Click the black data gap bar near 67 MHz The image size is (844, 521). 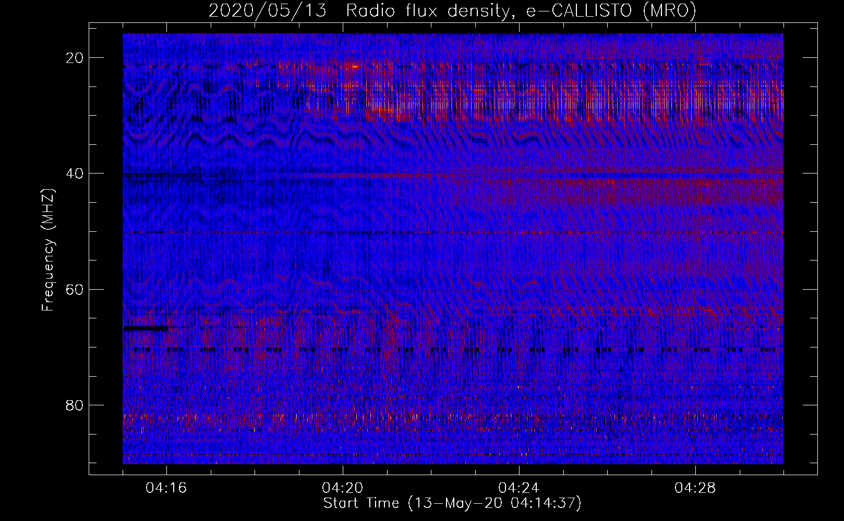click(x=146, y=329)
